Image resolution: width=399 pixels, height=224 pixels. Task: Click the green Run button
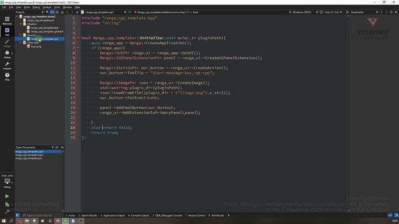coord(7,197)
